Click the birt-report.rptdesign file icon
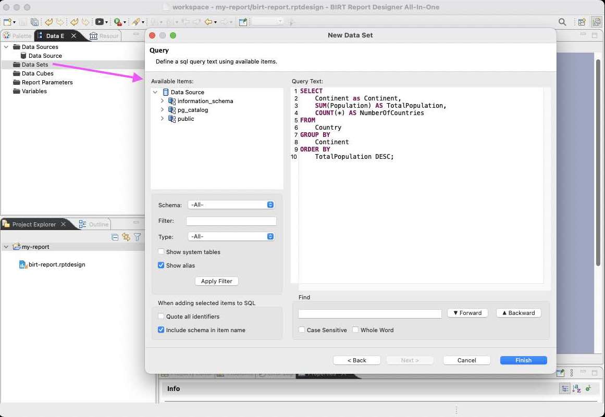 tap(23, 264)
